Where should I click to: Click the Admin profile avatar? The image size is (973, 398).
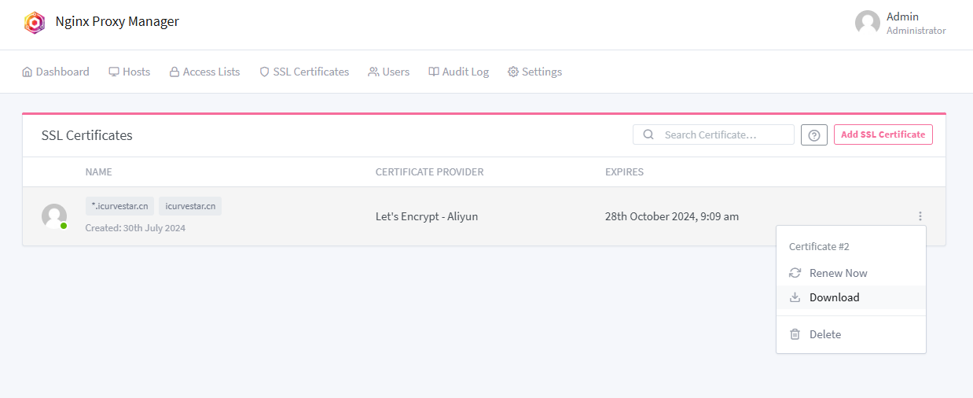coord(868,23)
